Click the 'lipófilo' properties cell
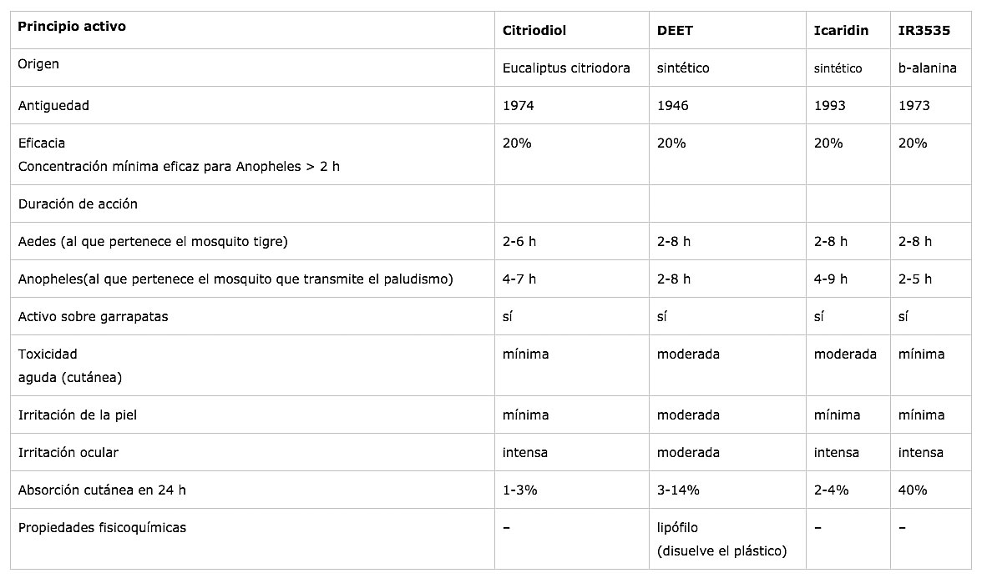The height and width of the screenshot is (583, 987). click(x=677, y=528)
